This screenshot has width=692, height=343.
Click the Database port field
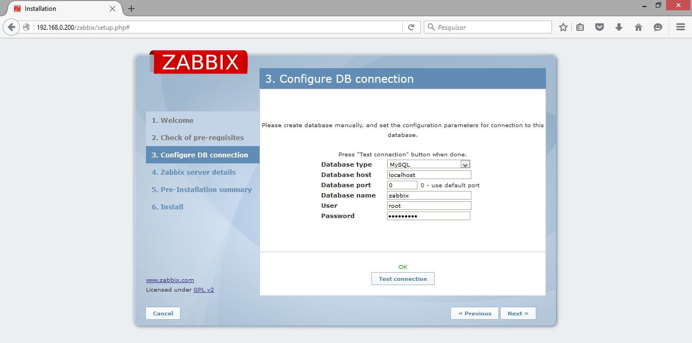(x=402, y=185)
